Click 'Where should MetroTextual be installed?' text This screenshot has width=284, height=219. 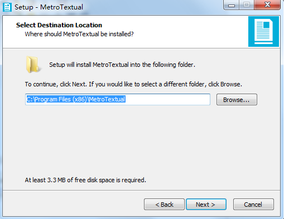click(79, 34)
